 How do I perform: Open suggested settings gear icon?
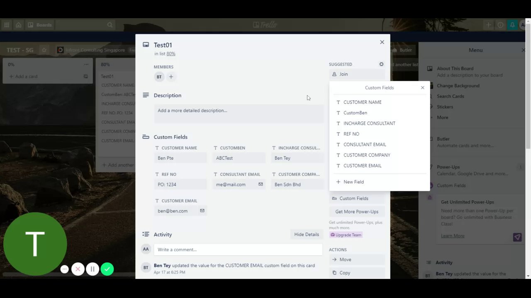[381, 64]
